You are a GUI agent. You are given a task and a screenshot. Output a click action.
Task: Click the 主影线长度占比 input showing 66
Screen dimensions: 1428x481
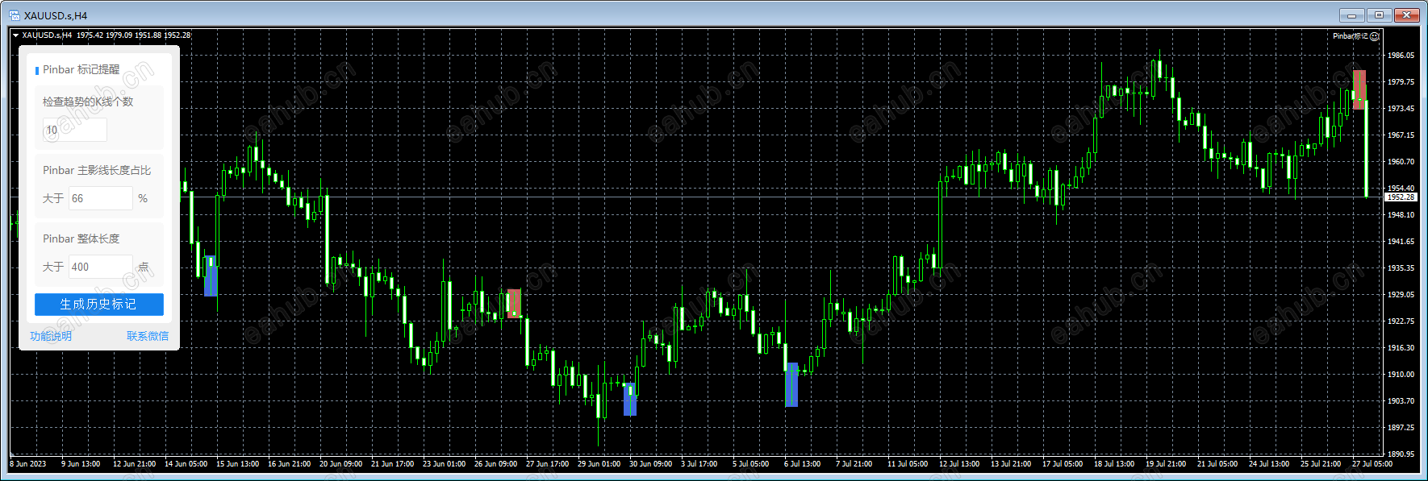[100, 198]
